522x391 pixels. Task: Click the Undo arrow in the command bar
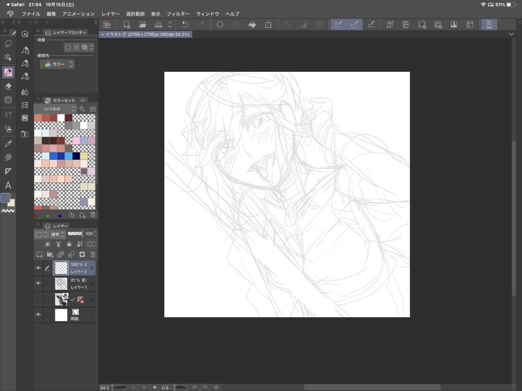click(x=185, y=25)
